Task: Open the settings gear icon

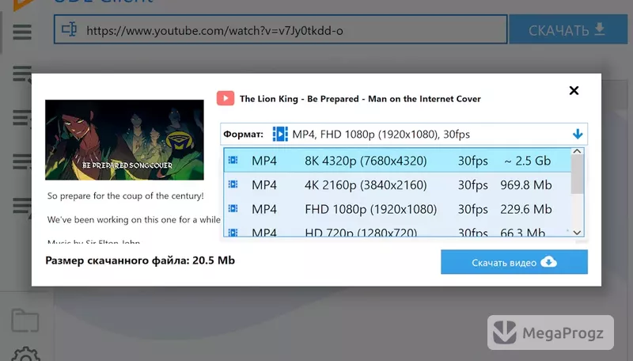Action: coord(25,354)
